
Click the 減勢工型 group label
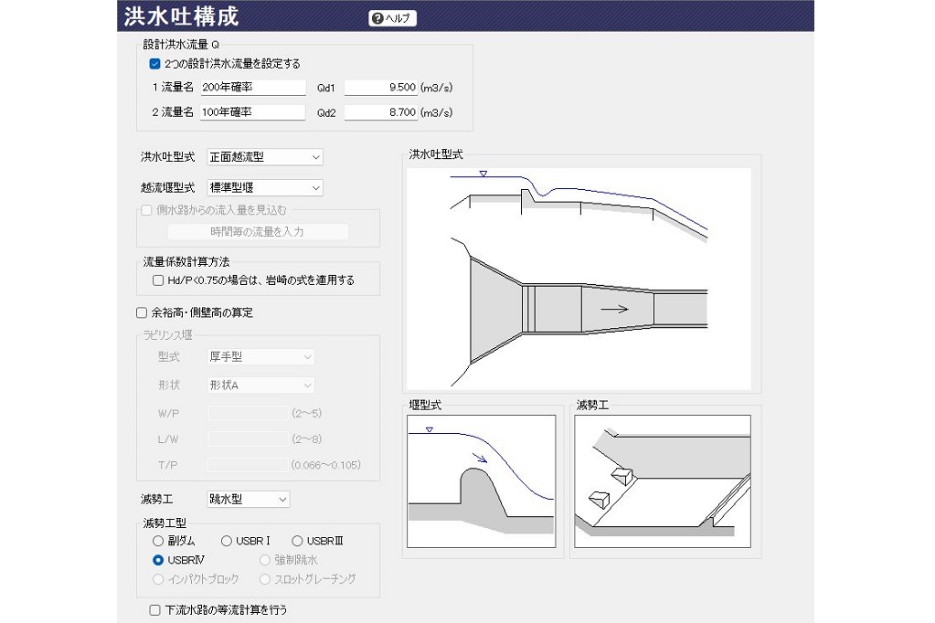[165, 523]
